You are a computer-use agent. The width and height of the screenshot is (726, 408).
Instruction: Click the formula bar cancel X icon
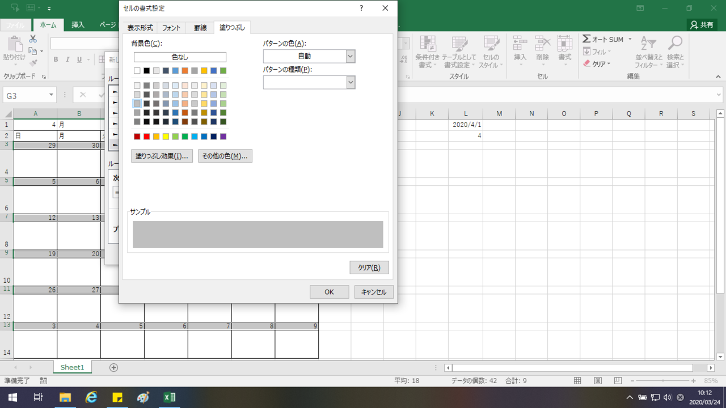tap(83, 95)
